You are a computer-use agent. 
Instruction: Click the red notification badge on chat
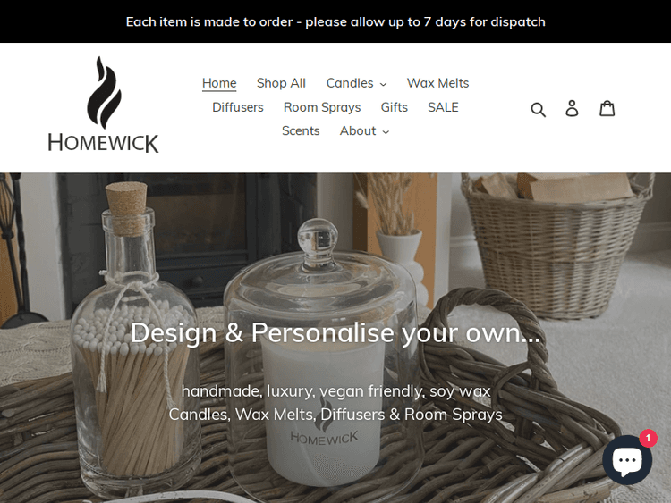(648, 438)
